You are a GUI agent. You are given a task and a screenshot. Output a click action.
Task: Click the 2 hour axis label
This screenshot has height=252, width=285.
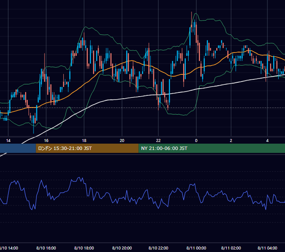pyautogui.click(x=231, y=141)
